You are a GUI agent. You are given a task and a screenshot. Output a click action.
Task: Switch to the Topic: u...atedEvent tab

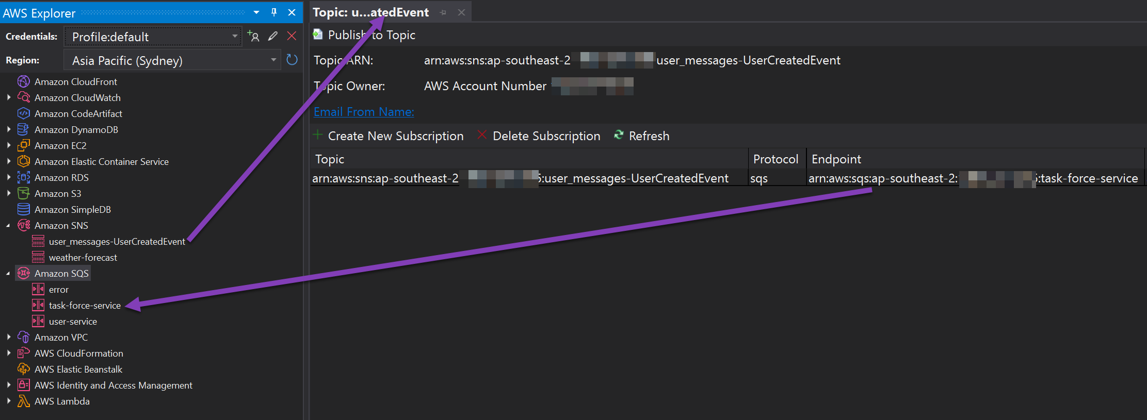point(370,12)
